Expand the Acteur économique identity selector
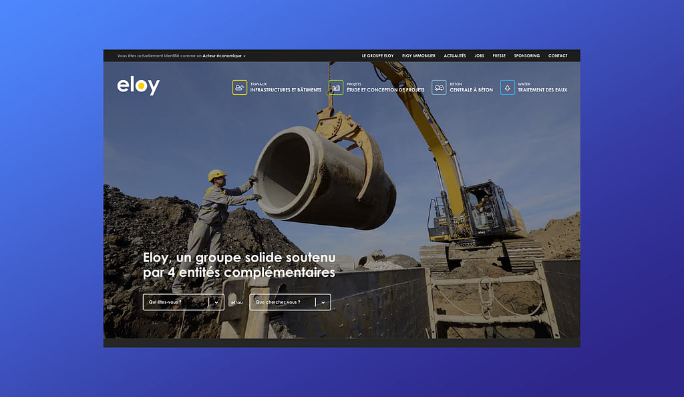 click(x=224, y=56)
